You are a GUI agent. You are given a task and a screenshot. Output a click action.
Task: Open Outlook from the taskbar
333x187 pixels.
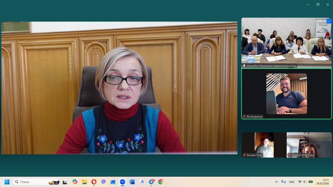[x=113, y=182]
